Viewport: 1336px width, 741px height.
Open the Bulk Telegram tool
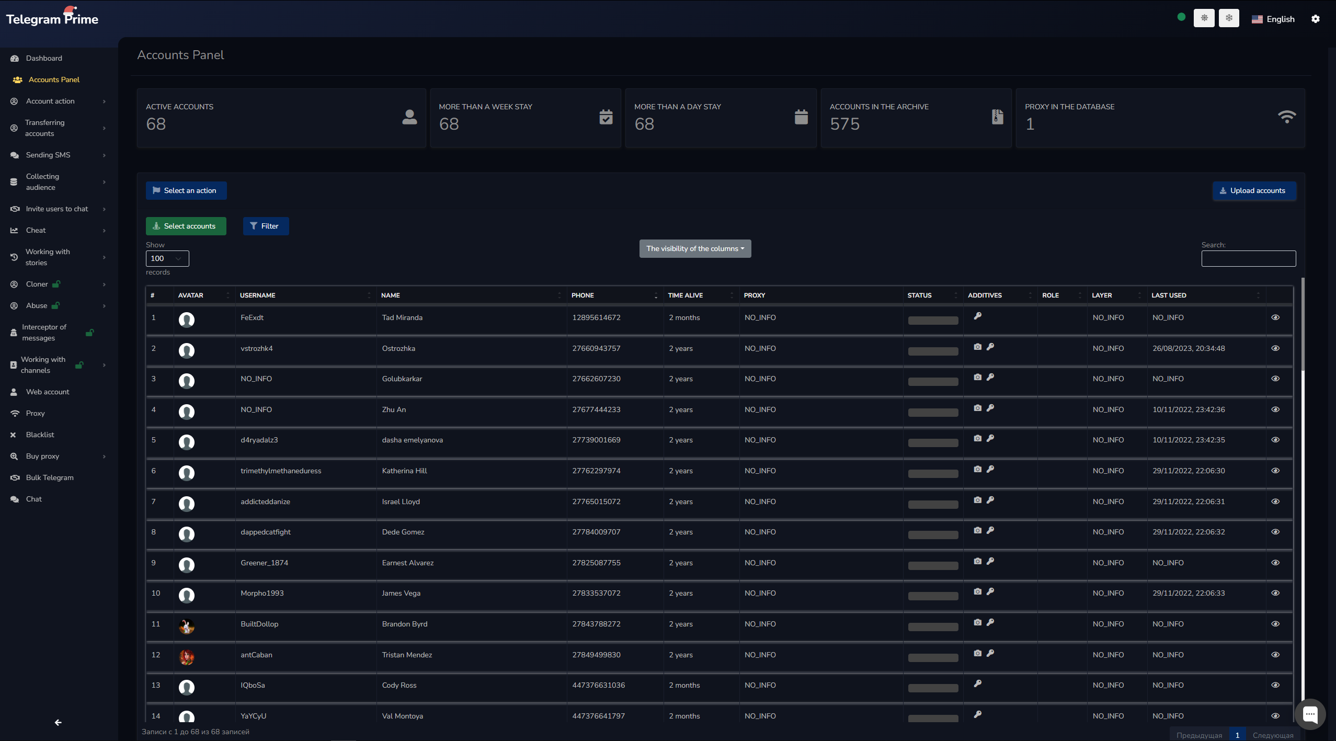[x=50, y=477]
